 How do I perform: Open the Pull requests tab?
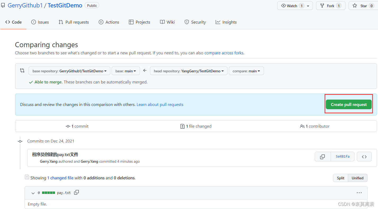74,22
